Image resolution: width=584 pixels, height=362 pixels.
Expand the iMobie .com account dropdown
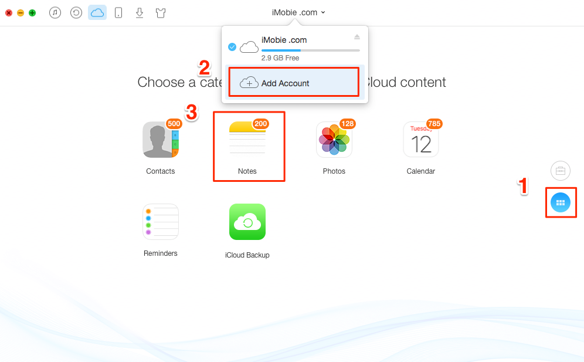click(x=298, y=12)
